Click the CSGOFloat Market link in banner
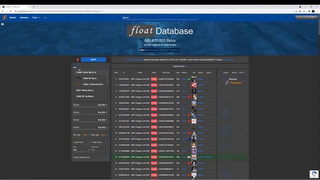The width and height of the screenshot is (320, 180). click(x=134, y=60)
